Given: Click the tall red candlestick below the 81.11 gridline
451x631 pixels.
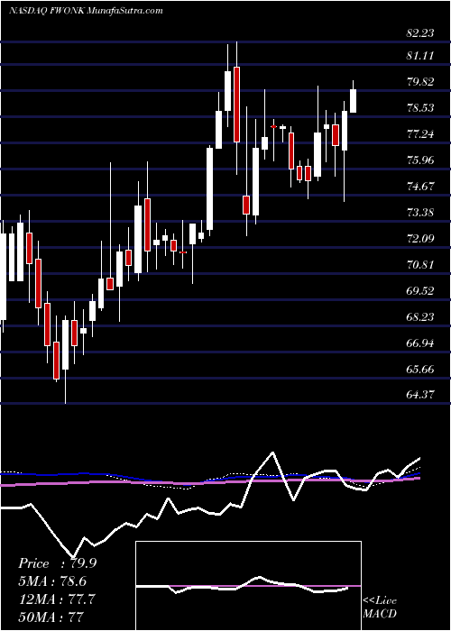Looking at the screenshot, I should [x=236, y=105].
